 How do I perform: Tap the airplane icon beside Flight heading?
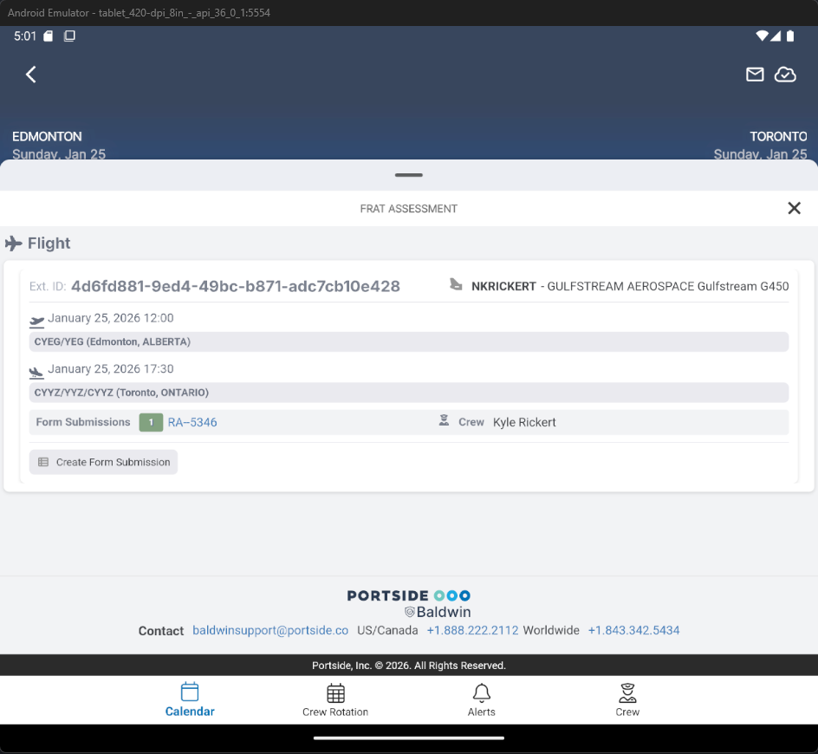pyautogui.click(x=14, y=244)
